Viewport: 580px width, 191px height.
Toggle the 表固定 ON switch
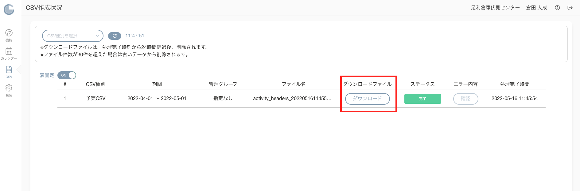(67, 75)
